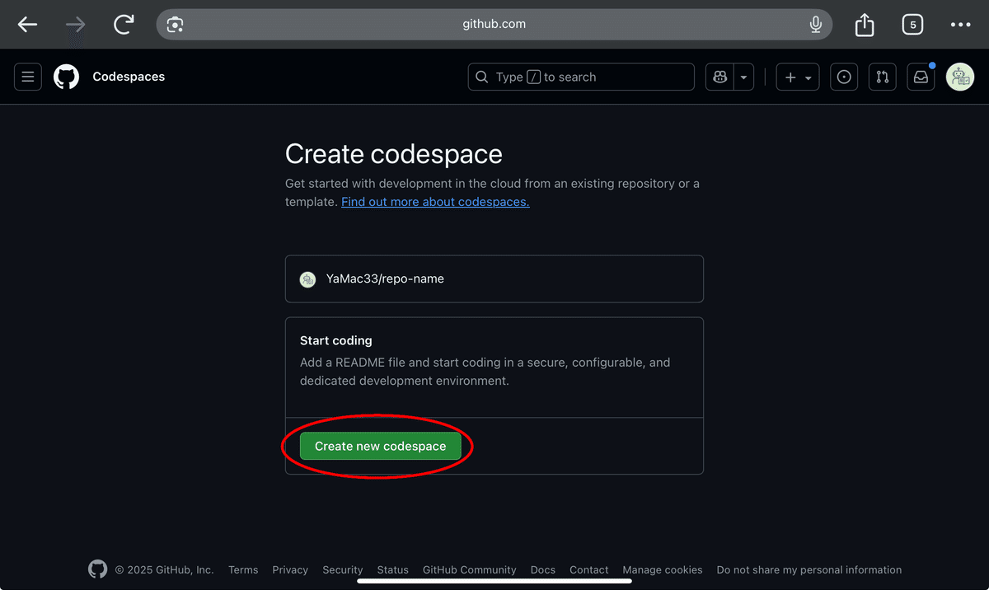Open the browser more options menu
This screenshot has width=989, height=590.
point(960,24)
